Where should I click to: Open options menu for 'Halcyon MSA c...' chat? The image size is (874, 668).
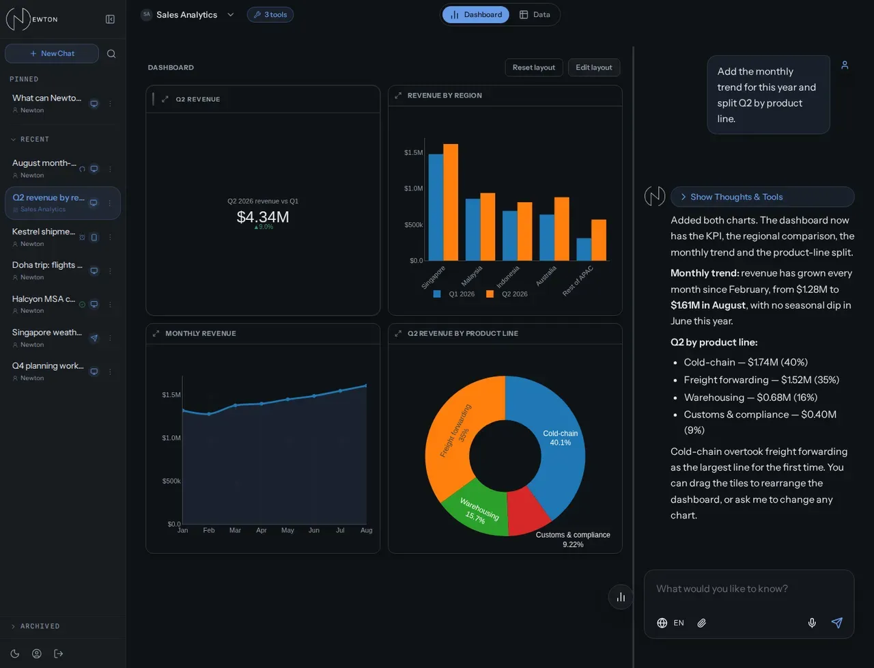point(110,305)
